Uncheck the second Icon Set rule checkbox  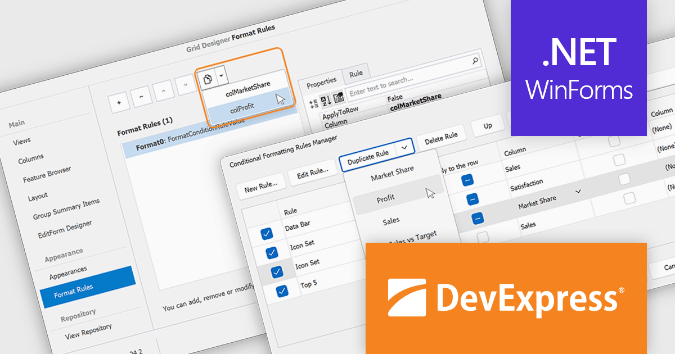click(277, 271)
